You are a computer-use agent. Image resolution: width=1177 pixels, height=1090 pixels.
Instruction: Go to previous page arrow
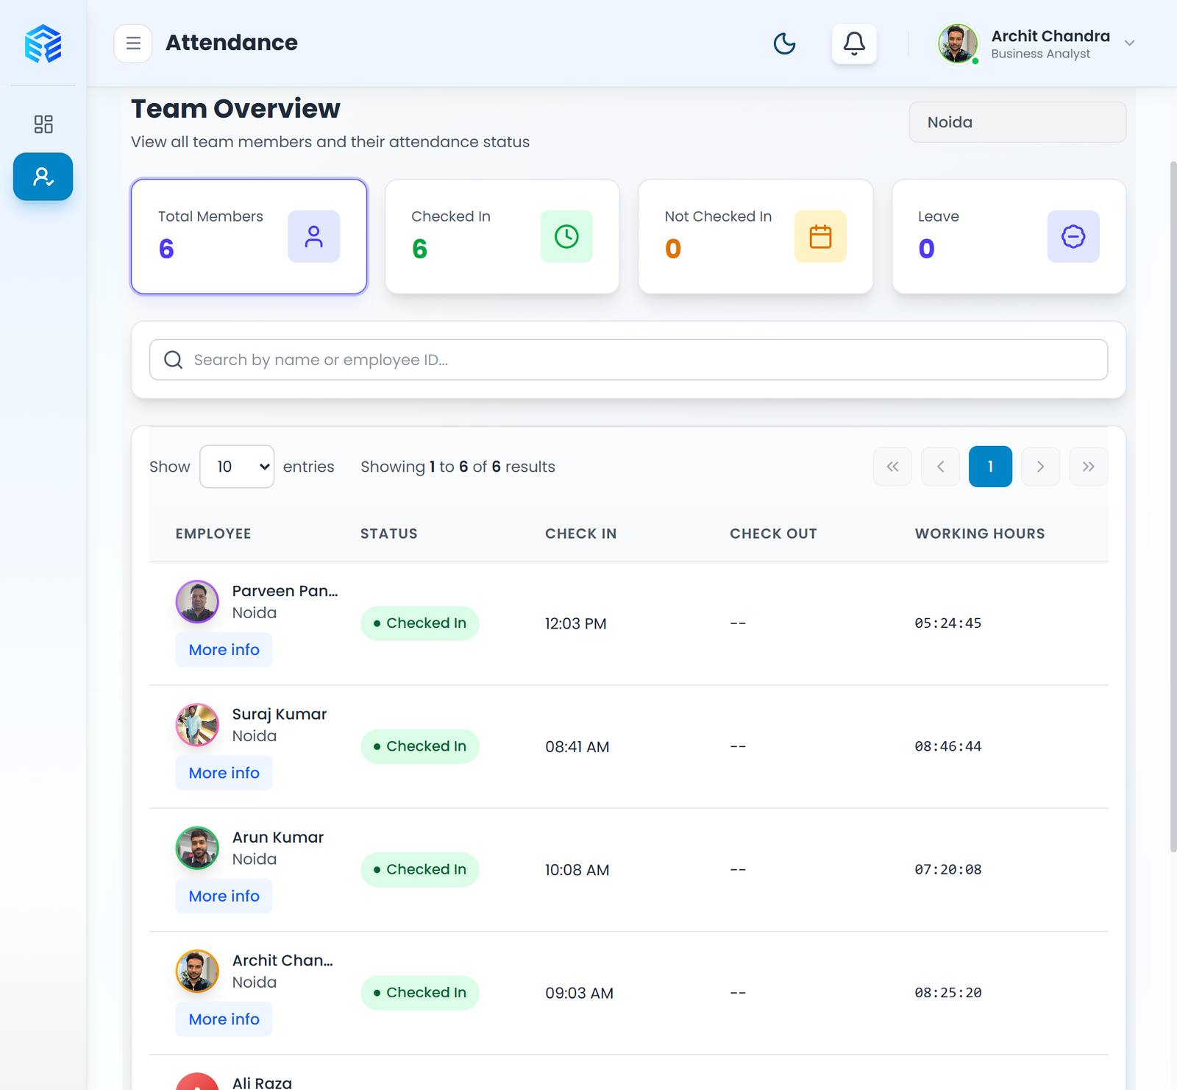click(x=940, y=467)
